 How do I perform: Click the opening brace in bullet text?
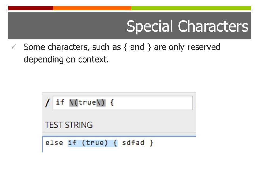pos(125,47)
